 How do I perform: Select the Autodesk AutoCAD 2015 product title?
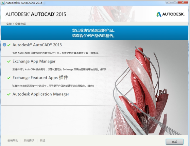pyautogui.click(x=37, y=45)
